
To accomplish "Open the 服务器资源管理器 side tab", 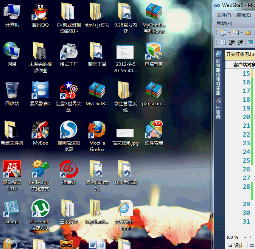I will point(218,73).
